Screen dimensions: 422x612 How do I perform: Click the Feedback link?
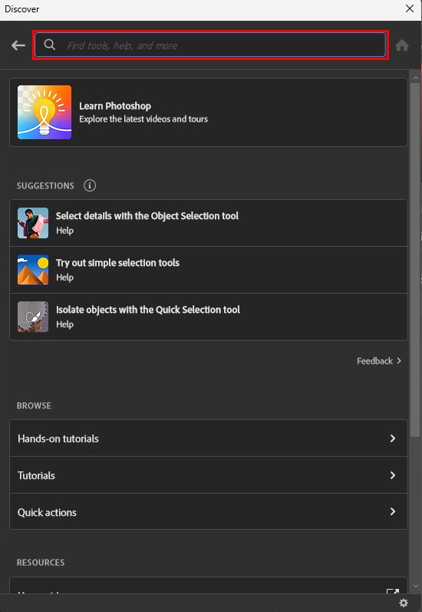point(374,361)
